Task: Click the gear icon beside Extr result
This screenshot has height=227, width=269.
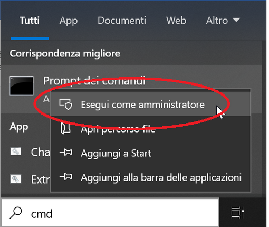Action: [16, 179]
